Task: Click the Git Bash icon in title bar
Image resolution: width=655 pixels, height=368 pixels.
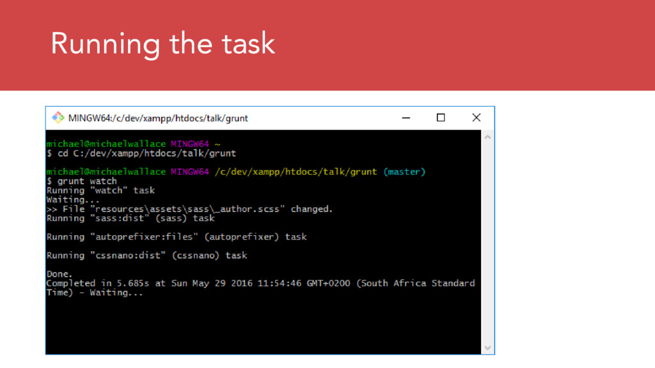Action: [x=58, y=118]
